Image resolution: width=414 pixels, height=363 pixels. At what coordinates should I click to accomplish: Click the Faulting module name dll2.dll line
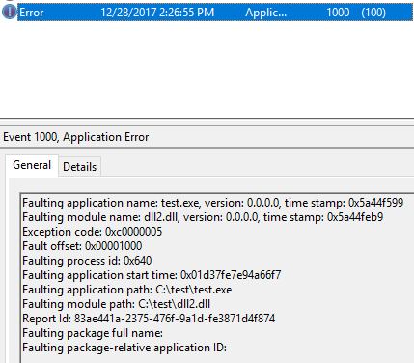click(x=203, y=217)
